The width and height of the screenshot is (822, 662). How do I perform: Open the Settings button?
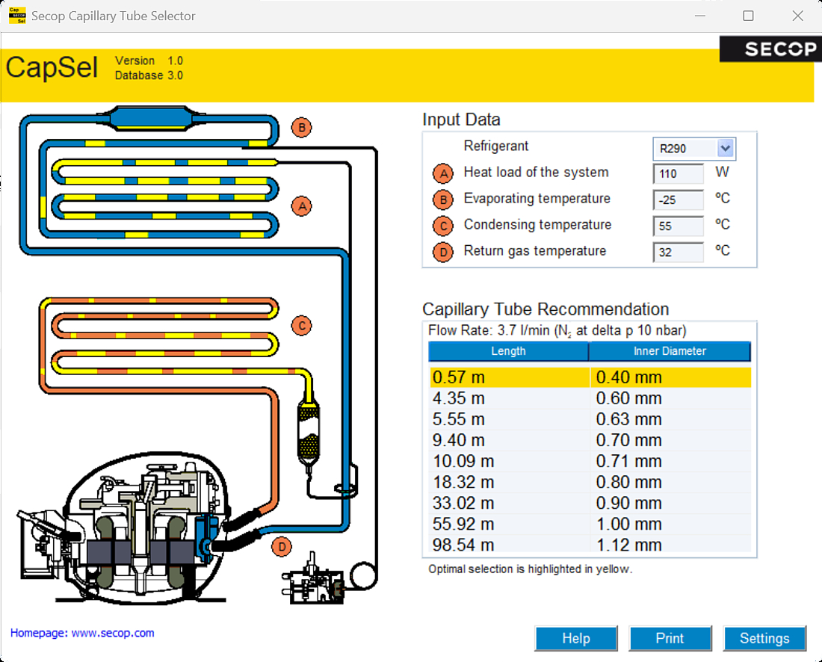pos(764,638)
